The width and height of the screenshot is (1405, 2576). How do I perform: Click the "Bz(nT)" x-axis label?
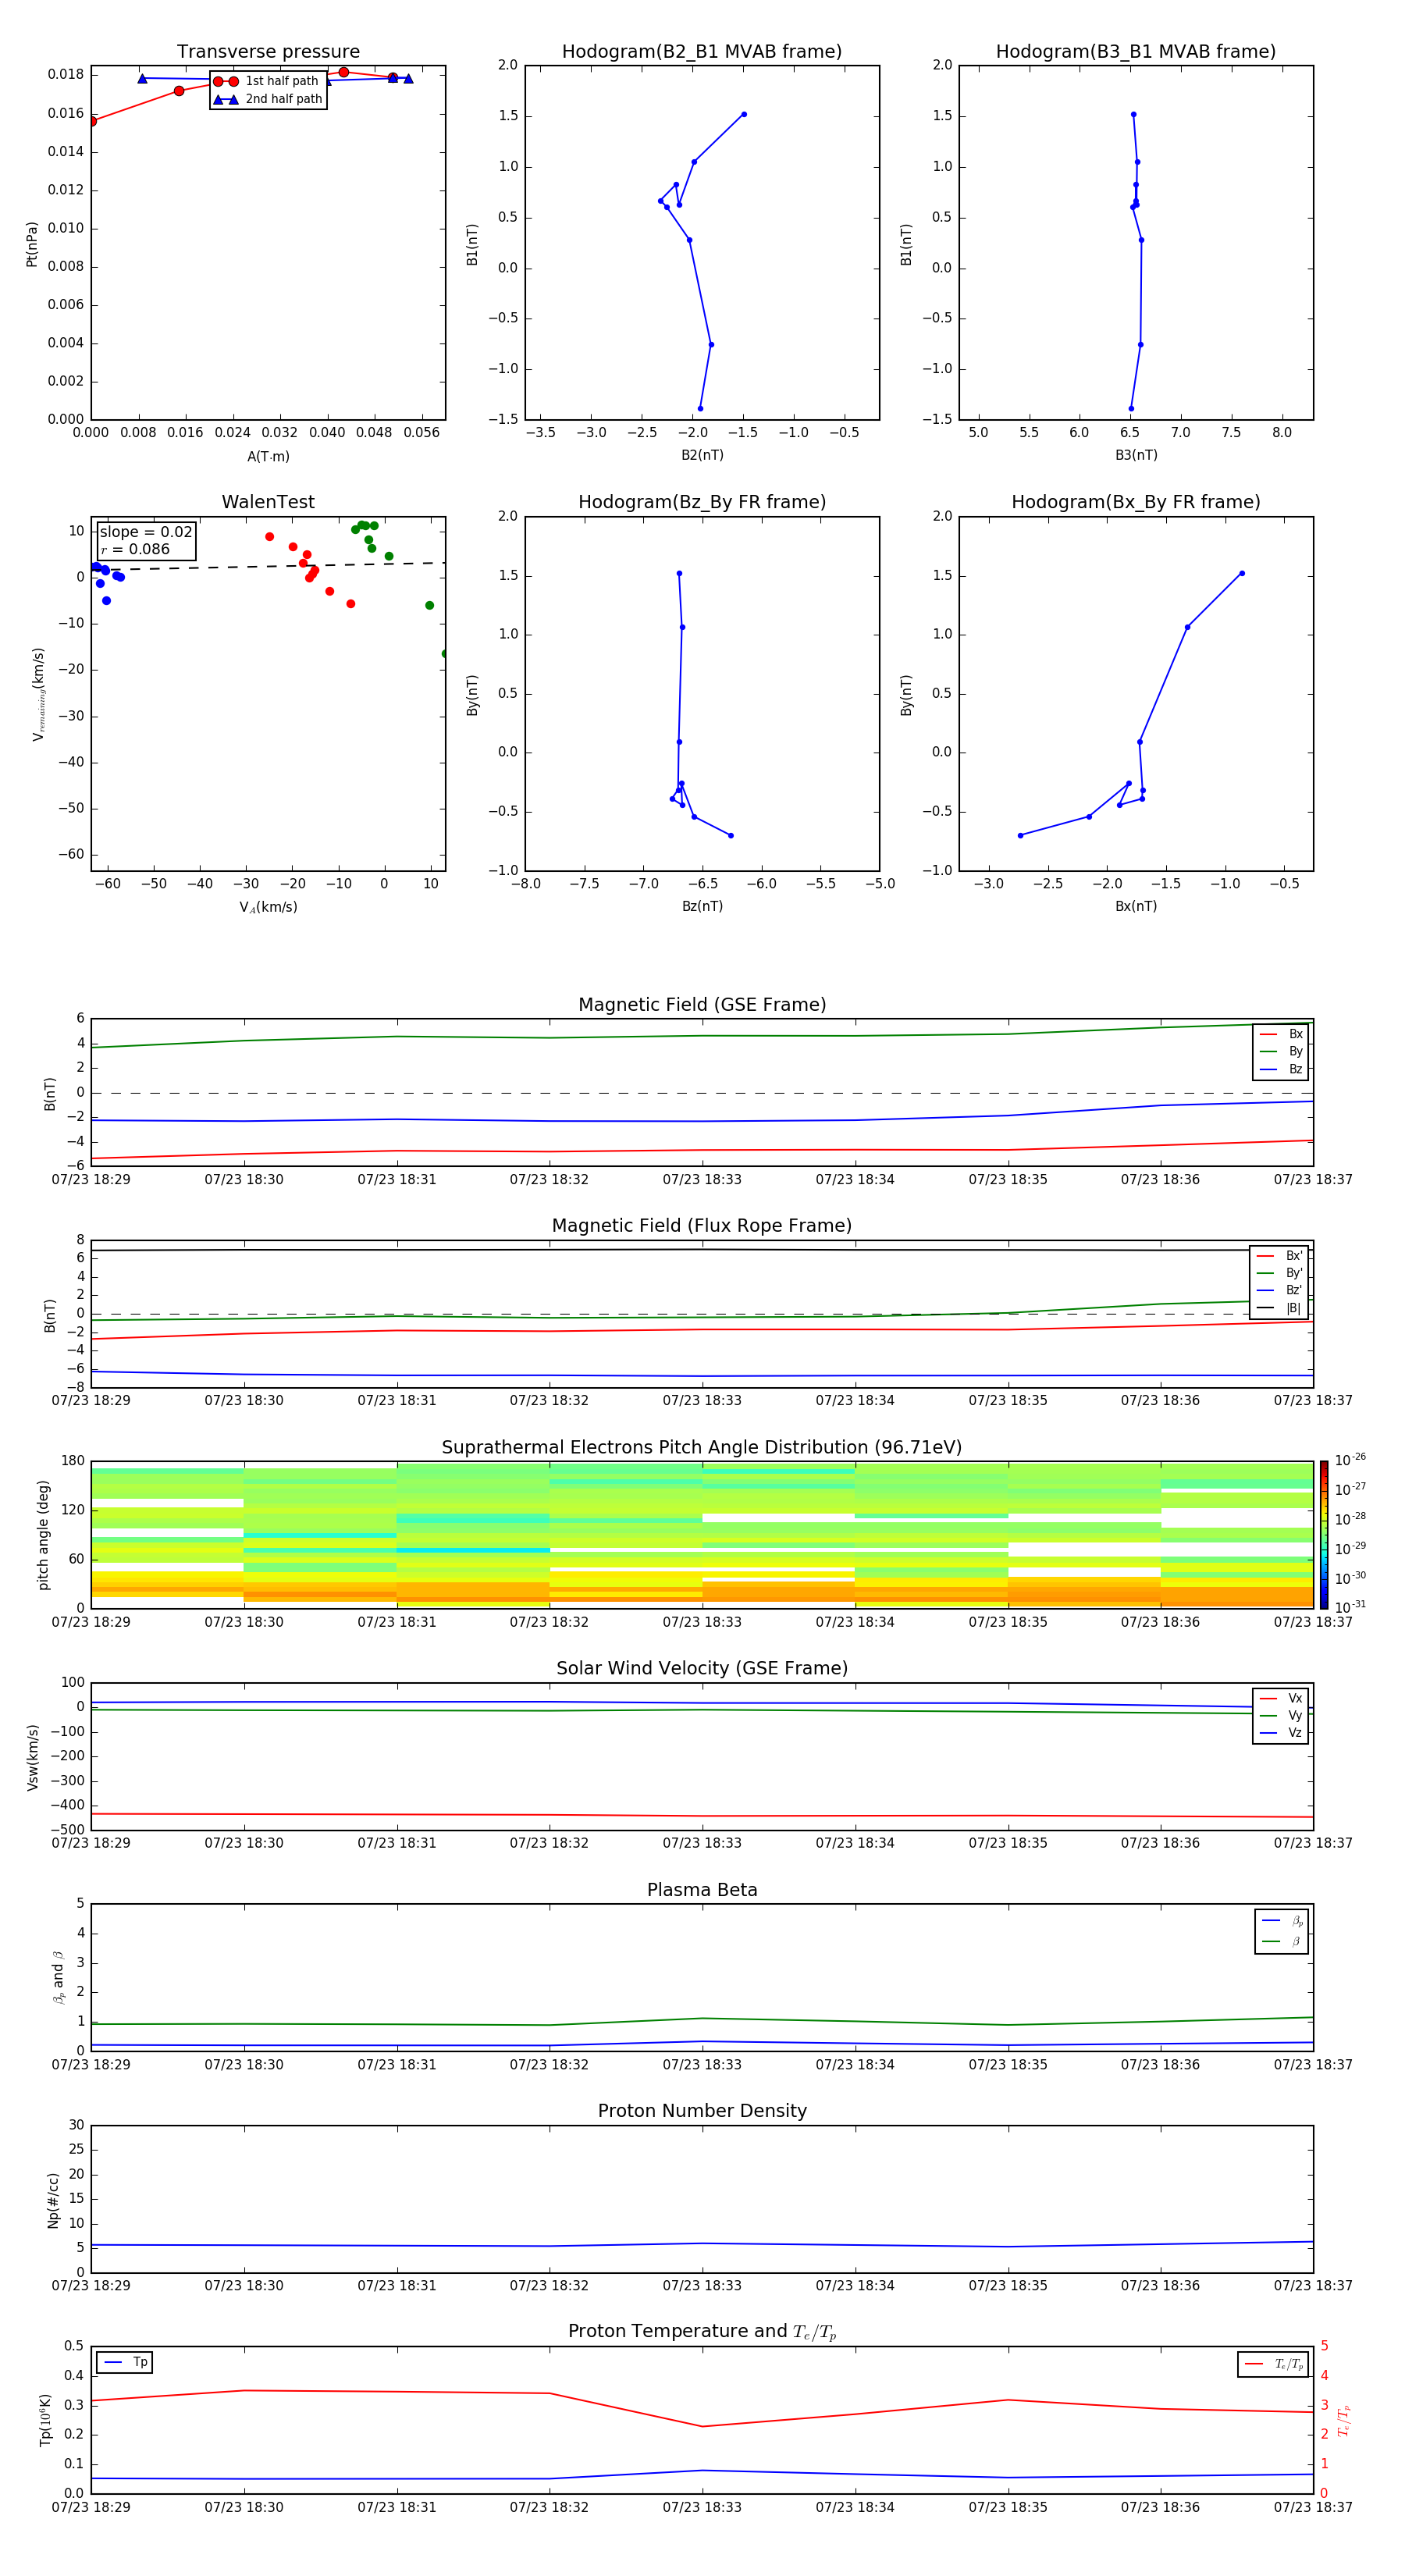(x=702, y=906)
